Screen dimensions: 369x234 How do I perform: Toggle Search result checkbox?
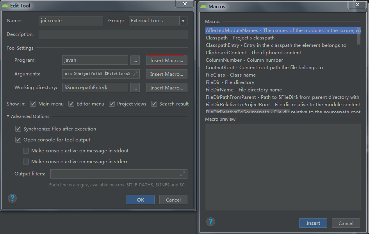click(x=154, y=104)
